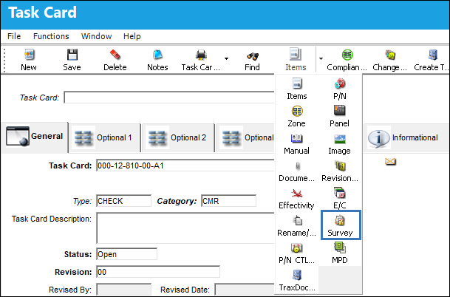
Task: Switch to the partially hidden Optional tab
Action: [245, 137]
